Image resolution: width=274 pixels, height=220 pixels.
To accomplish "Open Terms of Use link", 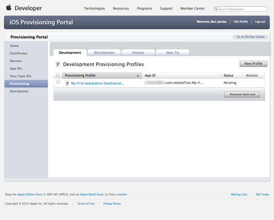I will click(86, 204).
